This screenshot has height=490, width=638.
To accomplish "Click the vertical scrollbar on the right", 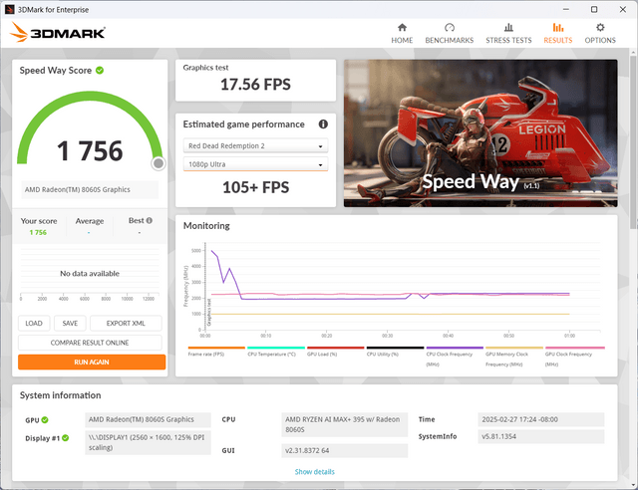I will [633, 142].
